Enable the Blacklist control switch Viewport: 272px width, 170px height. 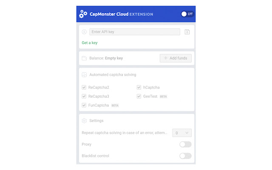(x=185, y=156)
